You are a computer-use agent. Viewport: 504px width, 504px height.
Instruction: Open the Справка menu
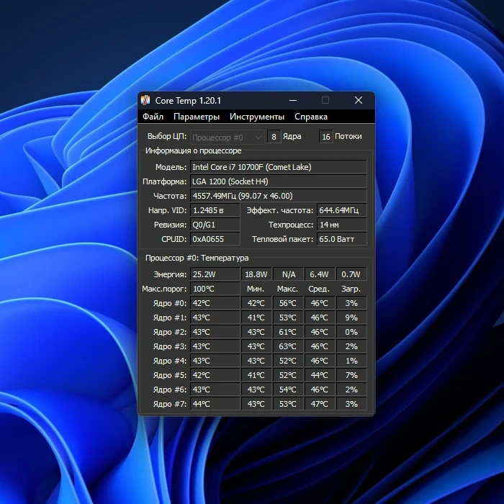[x=311, y=117]
